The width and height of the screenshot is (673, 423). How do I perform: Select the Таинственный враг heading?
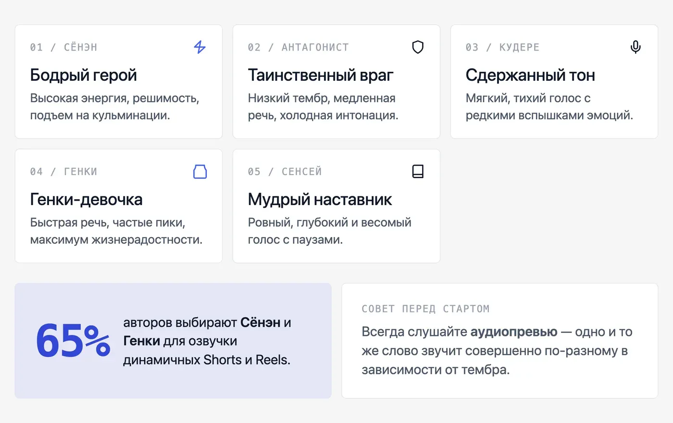click(321, 75)
